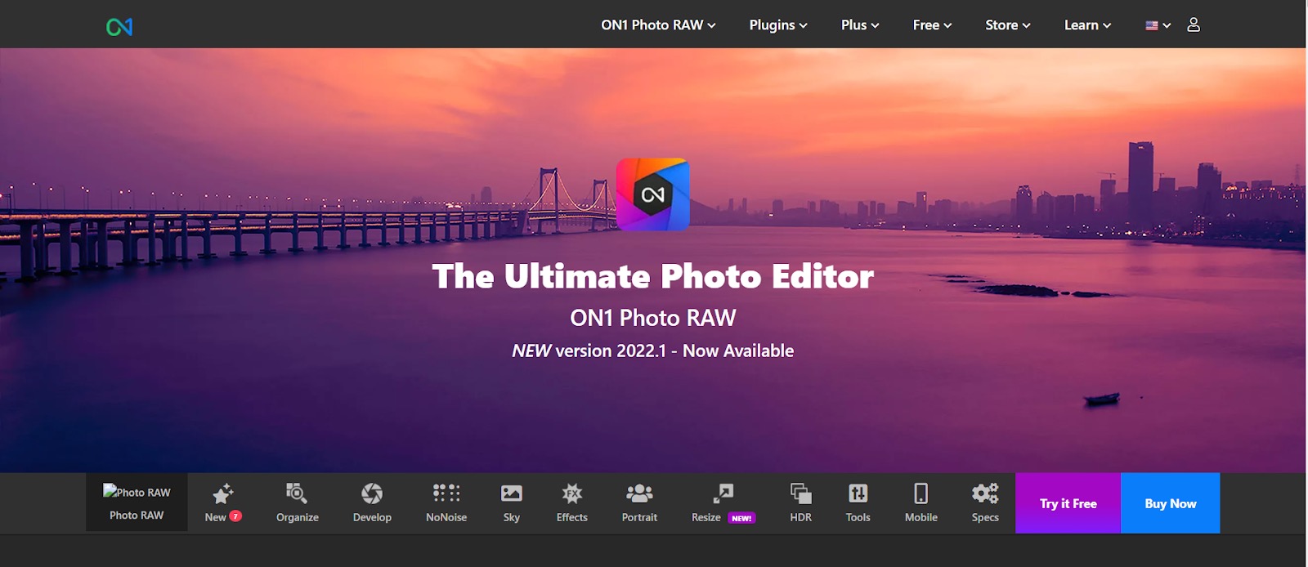
Task: Select the Sky image icon
Action: point(512,493)
